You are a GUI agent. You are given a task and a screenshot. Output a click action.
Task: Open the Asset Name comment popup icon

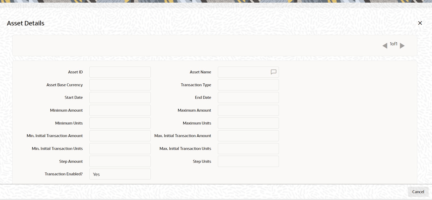(x=273, y=72)
